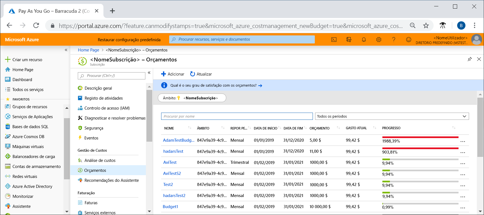Image resolution: width=484 pixels, height=215 pixels.
Task: Bookmark this page with star icon
Action: (426, 25)
